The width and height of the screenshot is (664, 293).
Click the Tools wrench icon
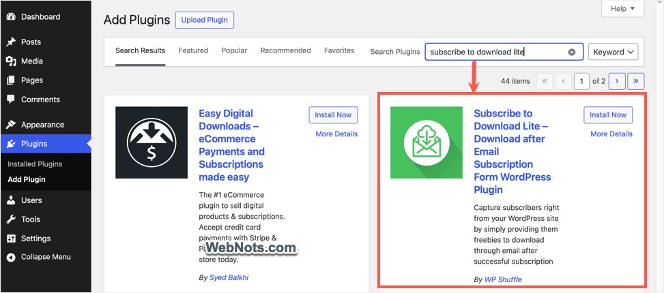tap(12, 219)
